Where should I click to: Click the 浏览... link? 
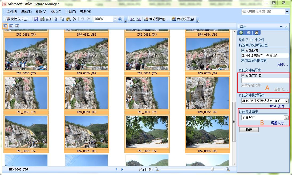(282, 65)
